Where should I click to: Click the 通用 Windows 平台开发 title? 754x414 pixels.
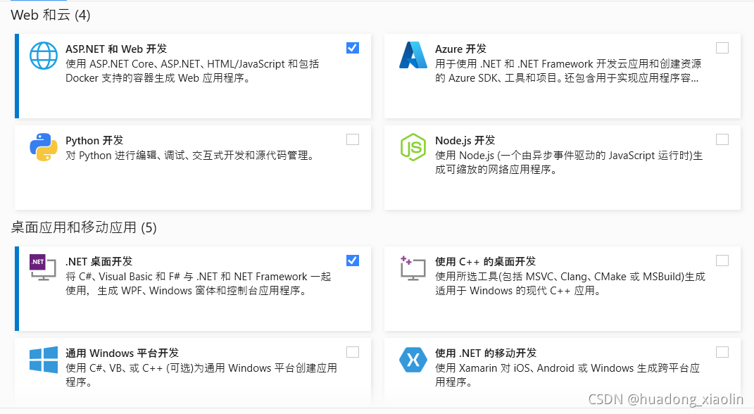click(122, 353)
